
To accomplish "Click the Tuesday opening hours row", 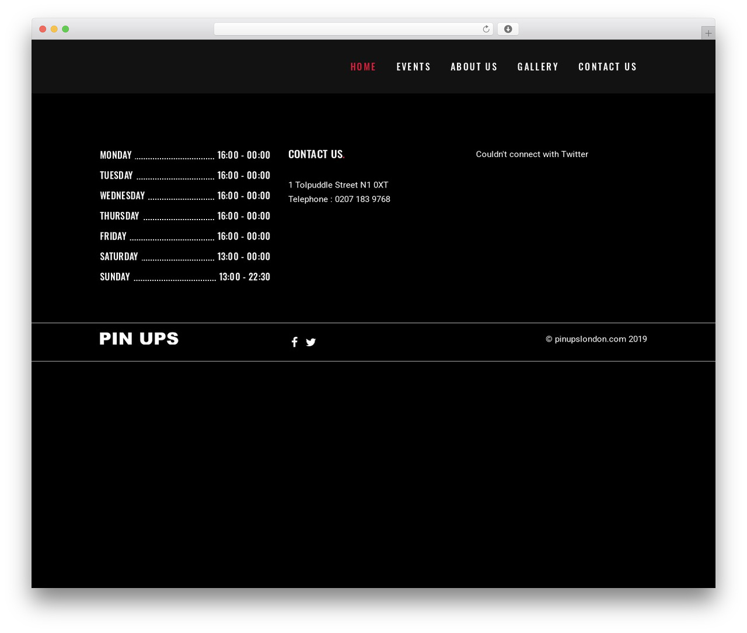I will 185,175.
